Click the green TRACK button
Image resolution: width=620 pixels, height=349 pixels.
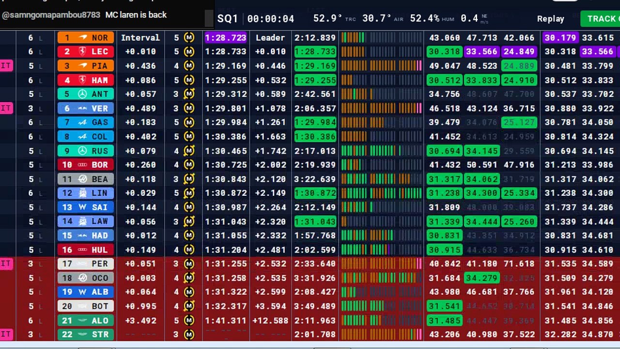pos(600,18)
